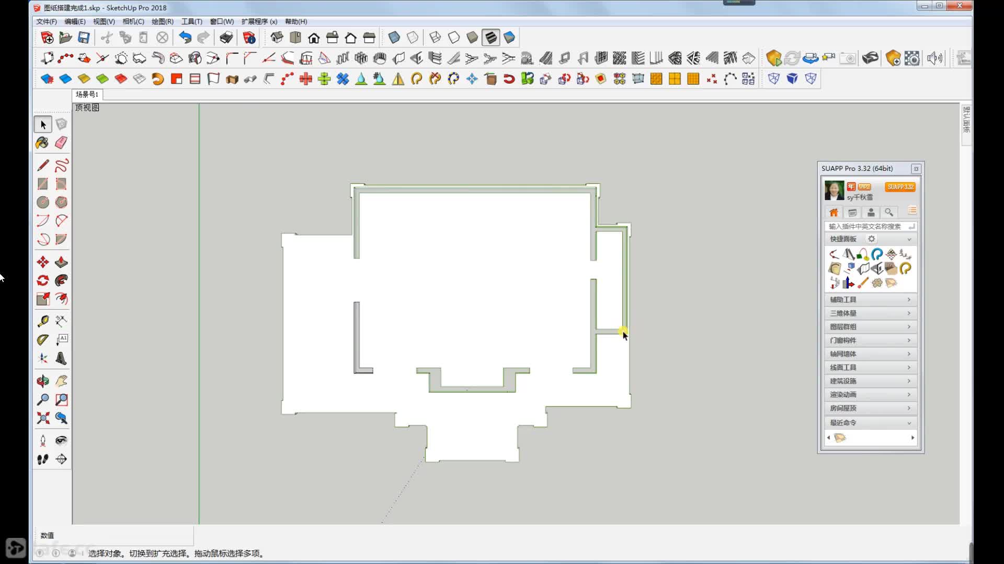The width and height of the screenshot is (1004, 564).
Task: Click the Zoom Extents tool
Action: (x=43, y=418)
